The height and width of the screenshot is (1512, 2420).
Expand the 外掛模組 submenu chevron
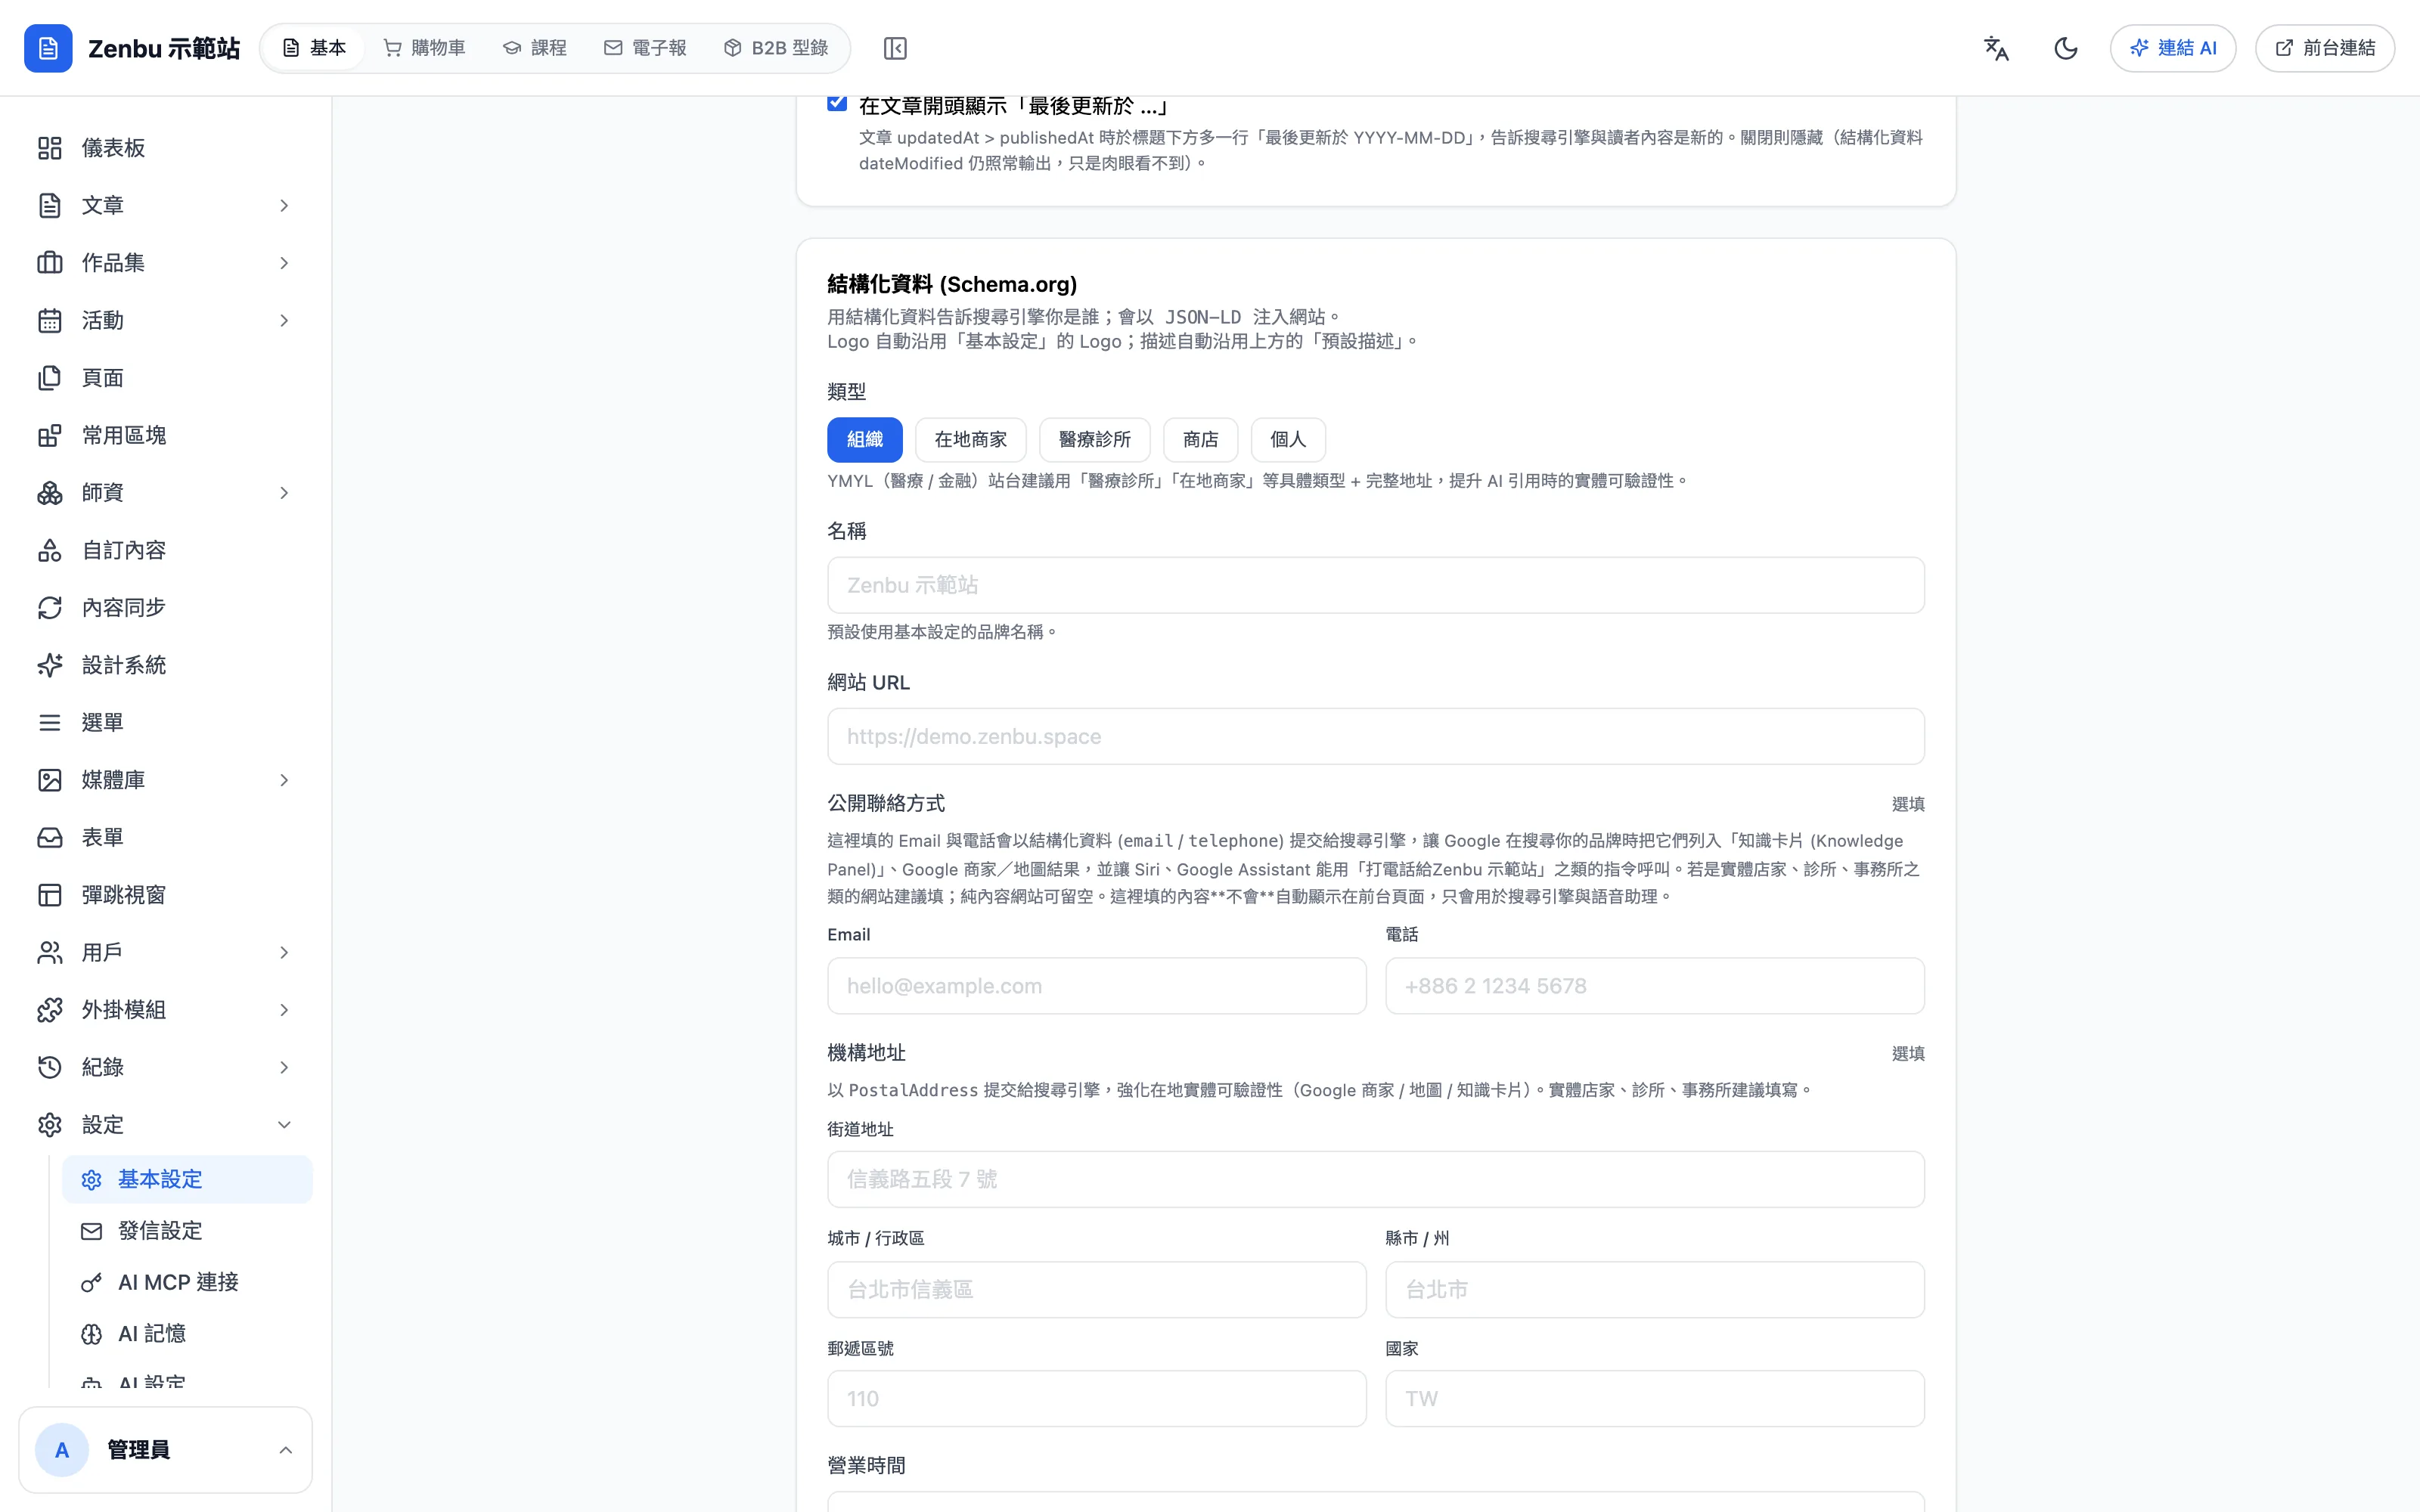coord(284,1010)
